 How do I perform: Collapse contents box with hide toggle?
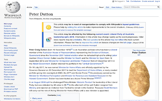(59, 95)
